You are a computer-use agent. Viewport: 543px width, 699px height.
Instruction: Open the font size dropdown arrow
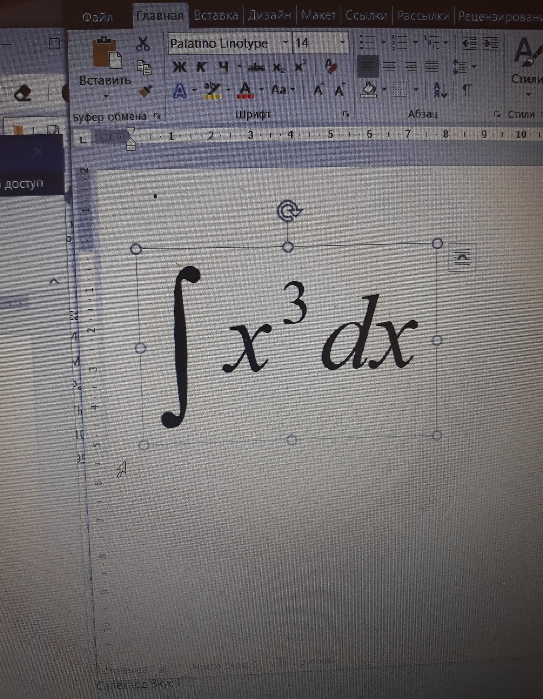pyautogui.click(x=343, y=43)
